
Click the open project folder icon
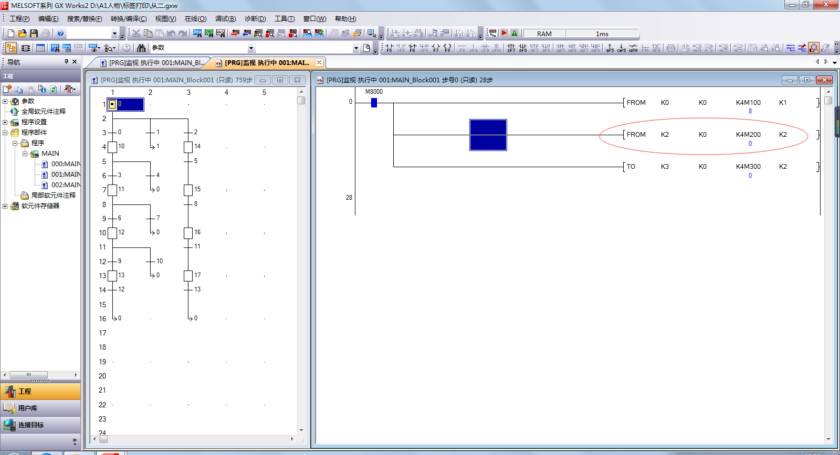click(x=22, y=34)
